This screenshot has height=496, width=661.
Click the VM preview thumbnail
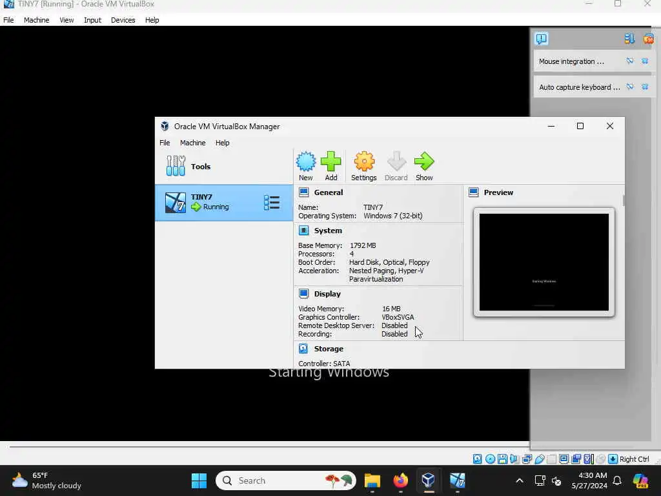pyautogui.click(x=544, y=262)
